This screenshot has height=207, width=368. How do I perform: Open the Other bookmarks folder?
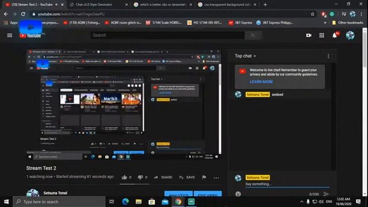pos(348,23)
